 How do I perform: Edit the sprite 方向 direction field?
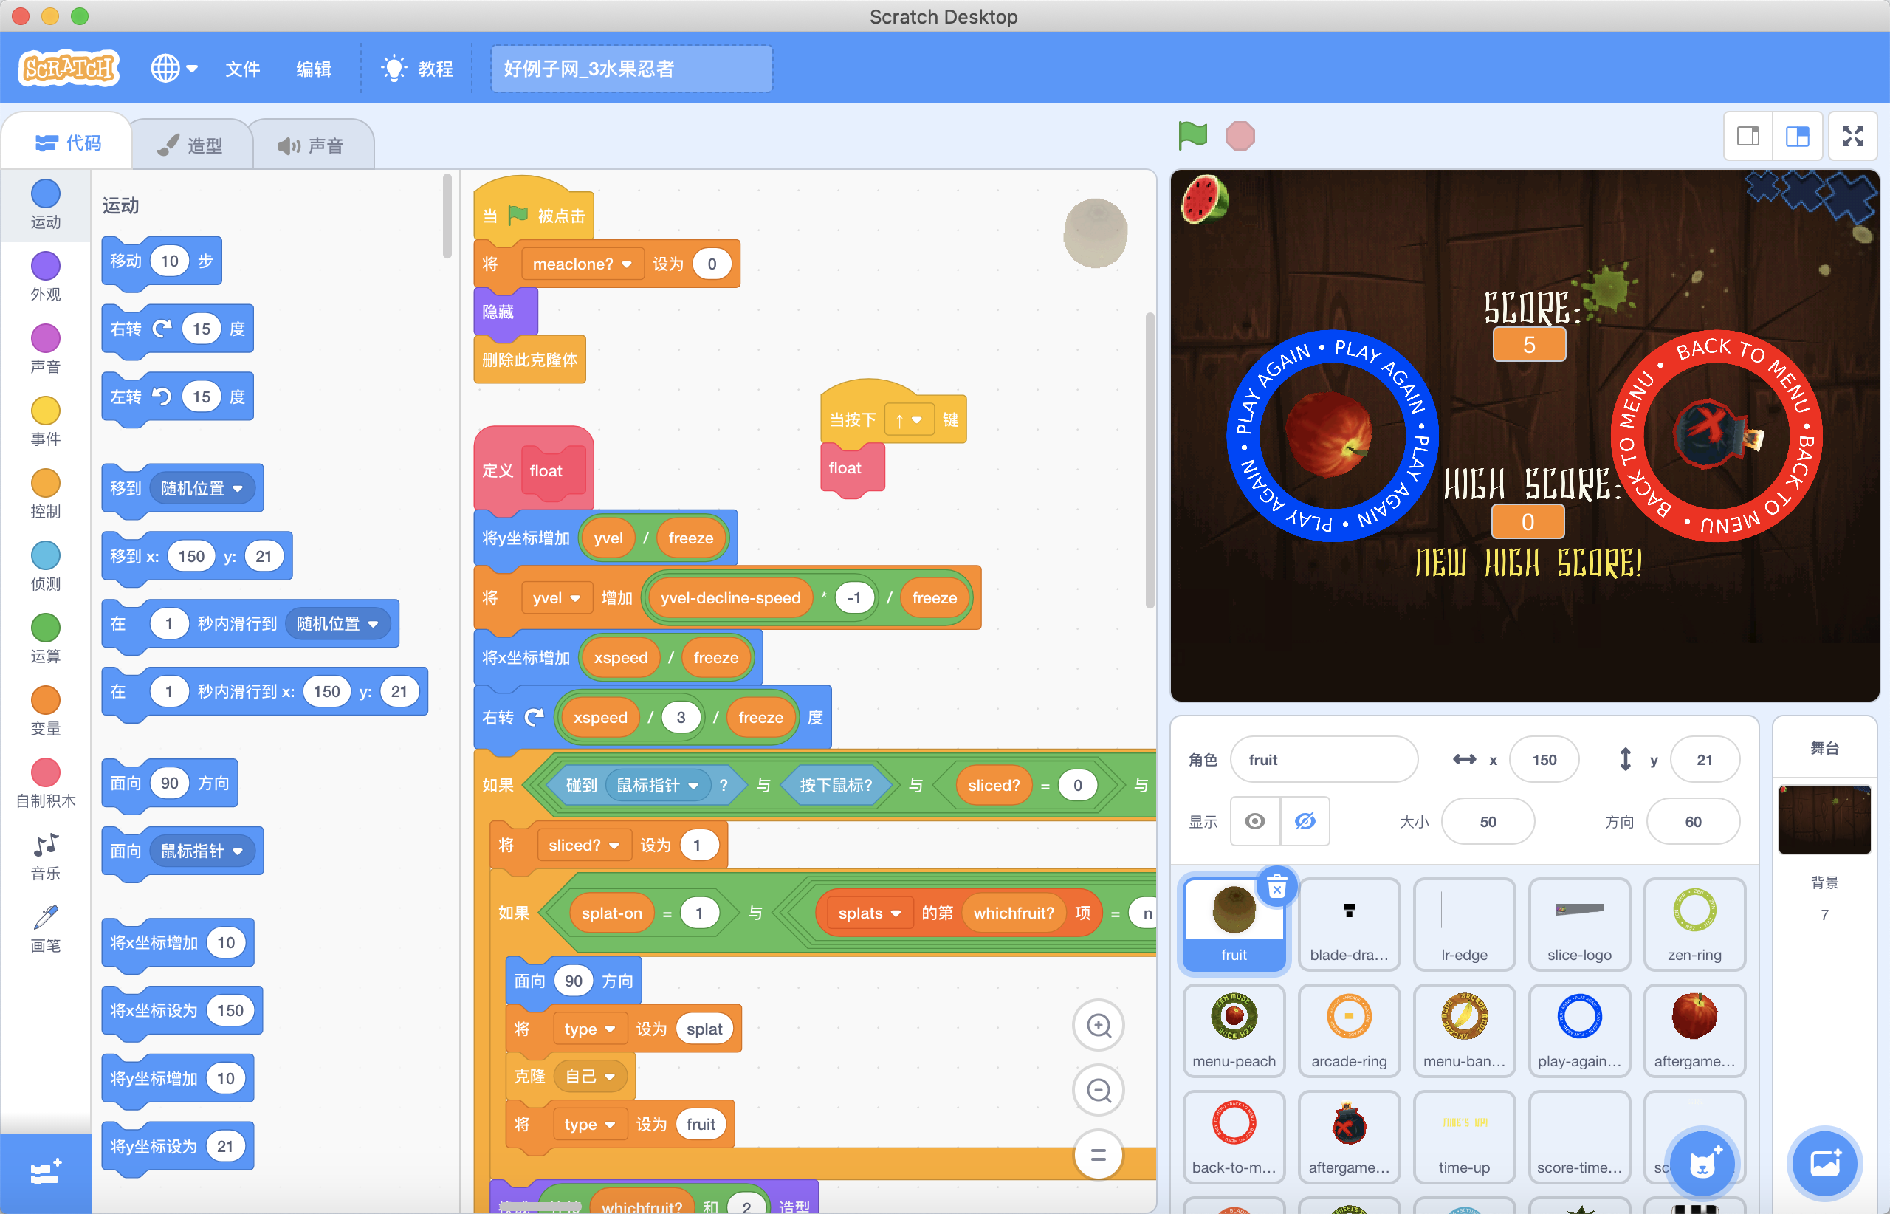click(1693, 821)
